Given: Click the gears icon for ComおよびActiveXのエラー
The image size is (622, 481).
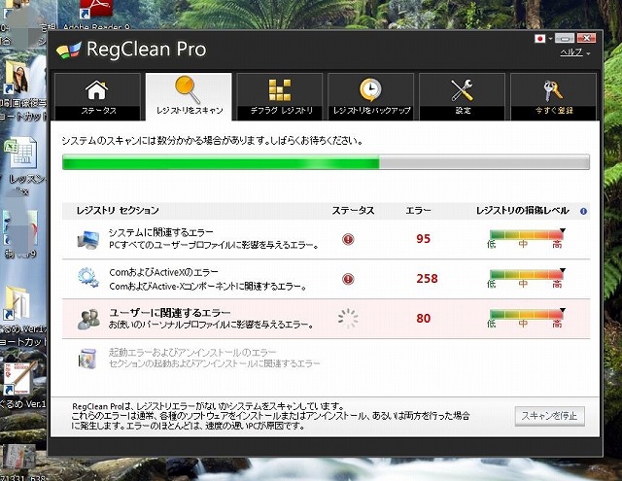Looking at the screenshot, I should 88,278.
